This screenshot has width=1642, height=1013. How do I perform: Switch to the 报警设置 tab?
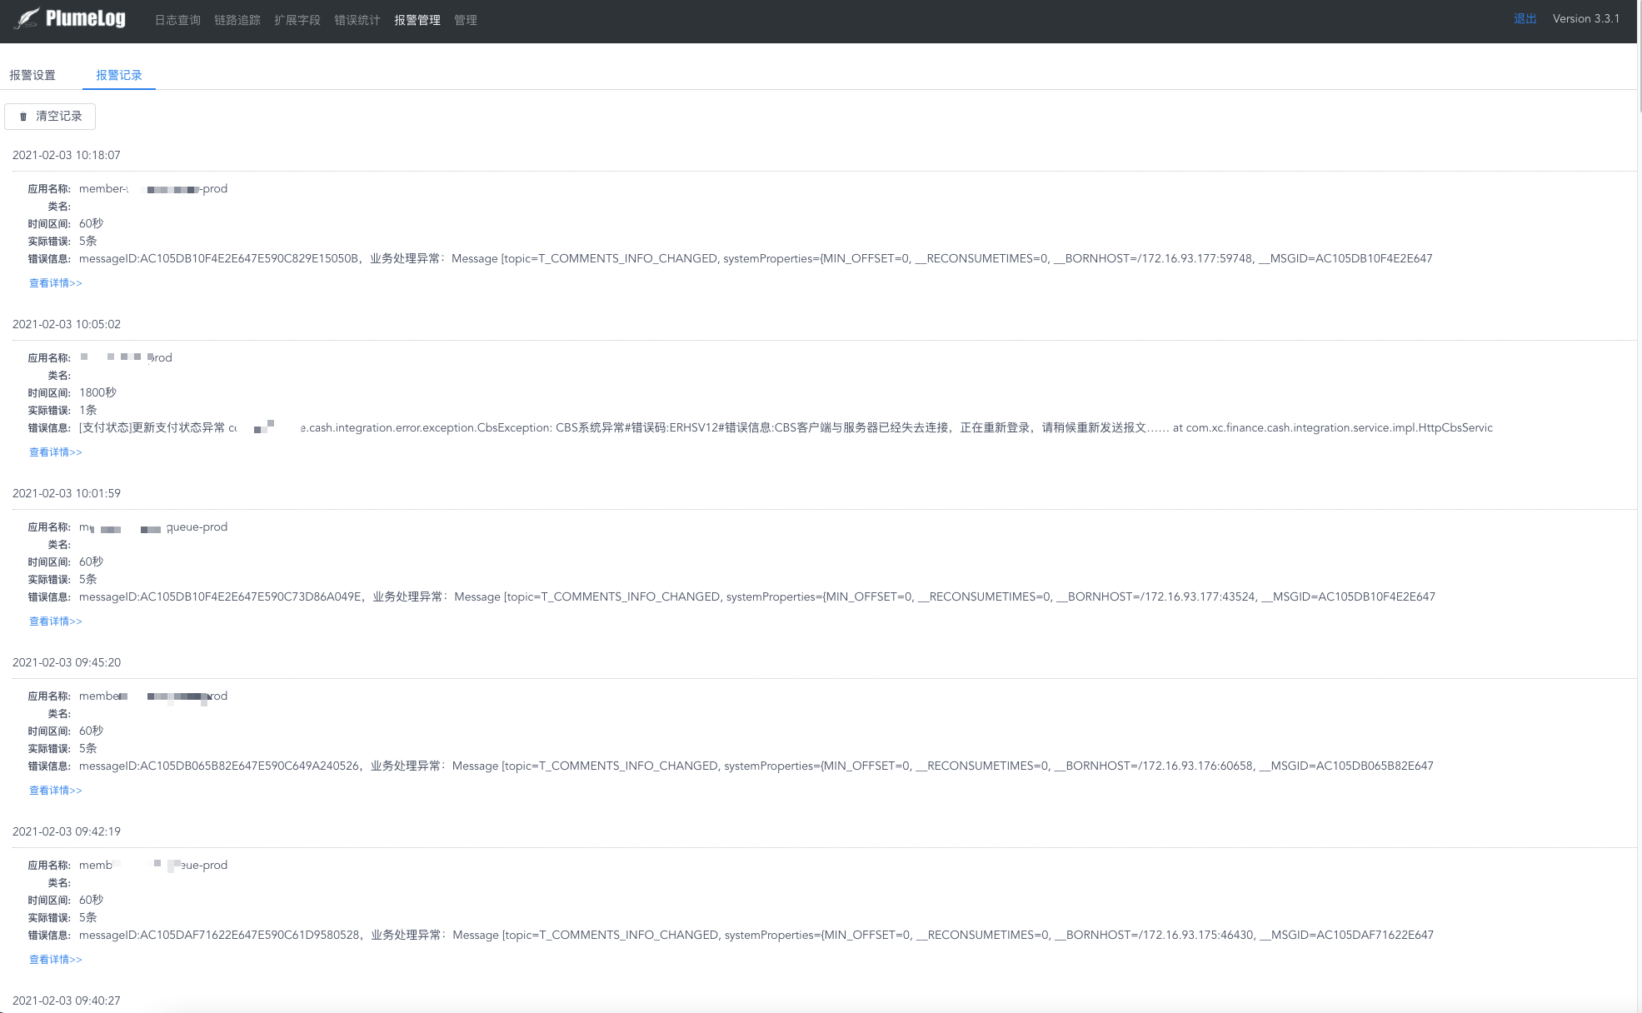point(32,75)
